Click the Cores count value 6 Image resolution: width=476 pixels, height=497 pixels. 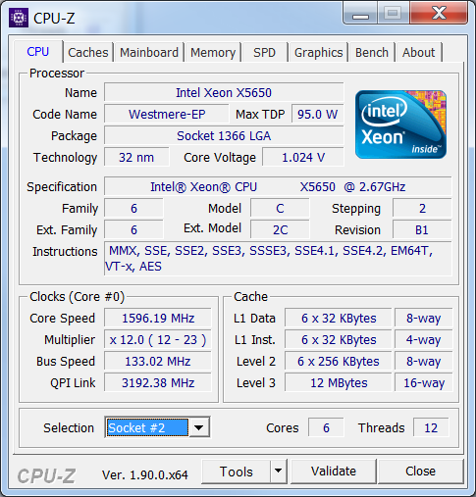(x=326, y=427)
